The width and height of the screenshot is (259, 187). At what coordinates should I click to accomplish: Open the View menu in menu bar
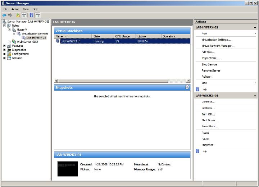pos(26,9)
